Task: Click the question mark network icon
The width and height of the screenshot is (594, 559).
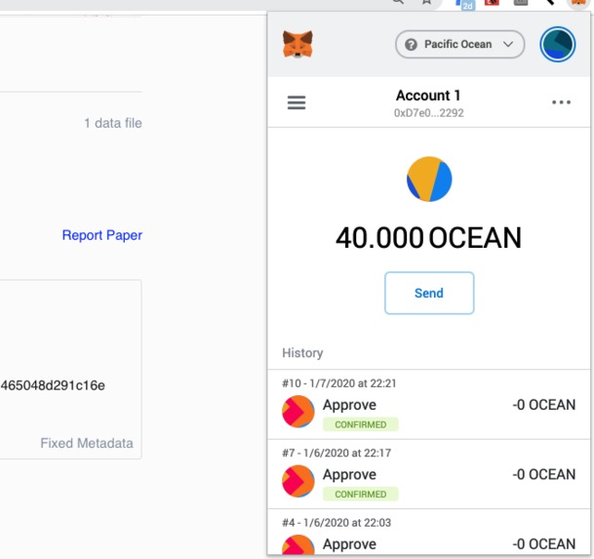Action: [411, 45]
